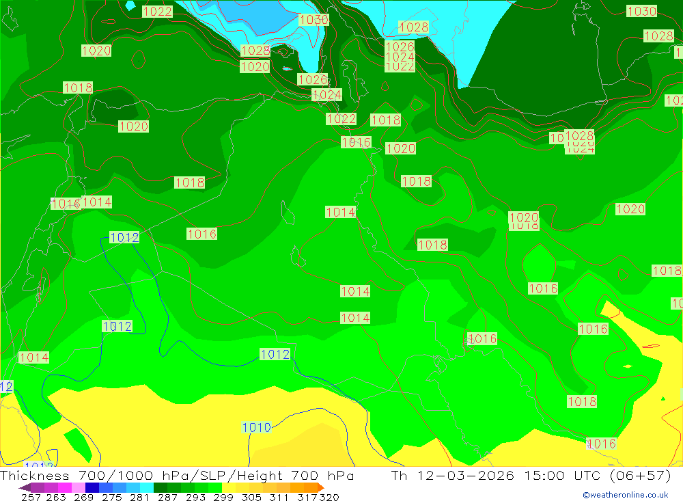This screenshot has width=683, height=501.
Task: Click the legend value 311
Action: 279,497
